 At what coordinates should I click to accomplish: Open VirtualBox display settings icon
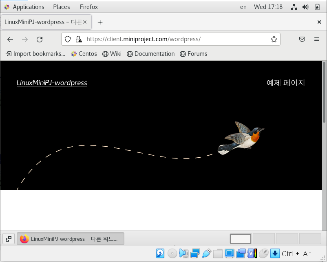(230, 253)
